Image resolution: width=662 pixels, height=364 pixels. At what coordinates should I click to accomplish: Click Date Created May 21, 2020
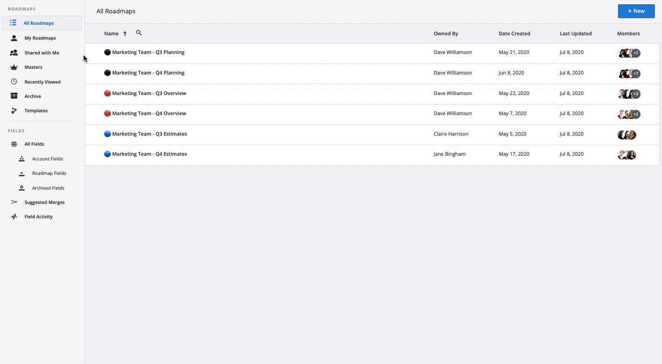(x=514, y=53)
